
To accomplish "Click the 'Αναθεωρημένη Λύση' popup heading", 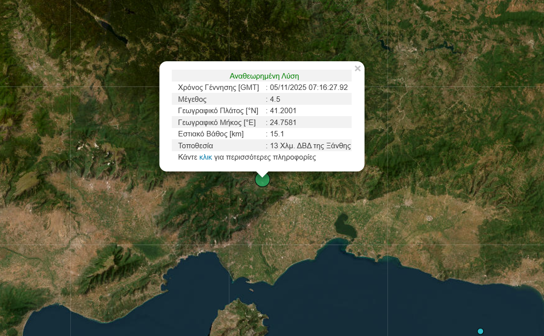I will tap(264, 76).
